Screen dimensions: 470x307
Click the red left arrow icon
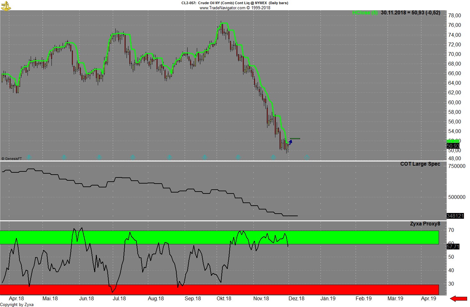[x=458, y=299]
